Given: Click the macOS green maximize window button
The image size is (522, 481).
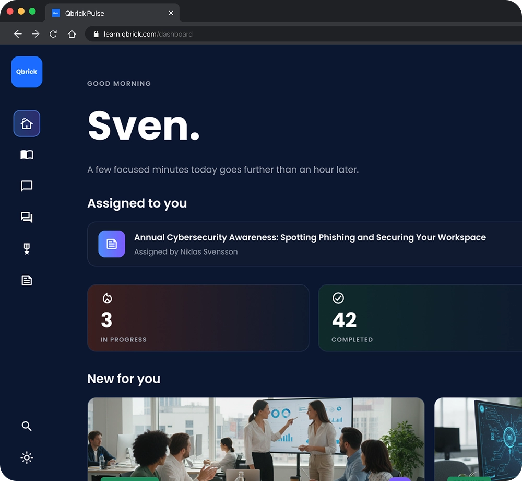Looking at the screenshot, I should (x=32, y=12).
